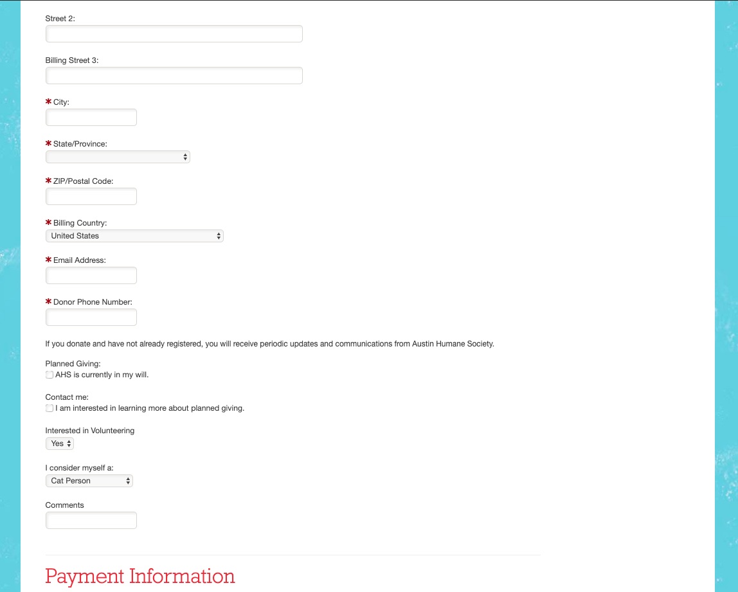Click the 'City:' field label
738x592 pixels.
tap(61, 102)
